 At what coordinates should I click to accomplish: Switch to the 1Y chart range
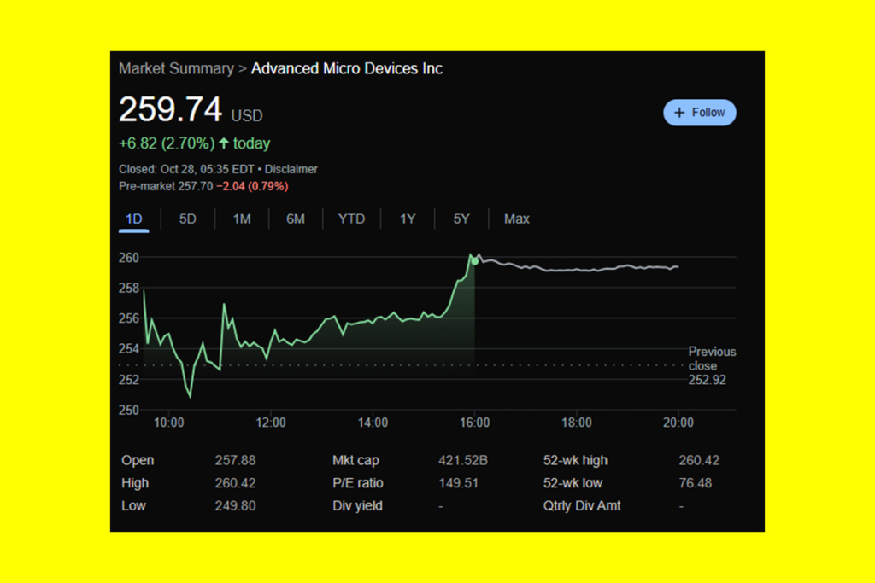tap(408, 219)
